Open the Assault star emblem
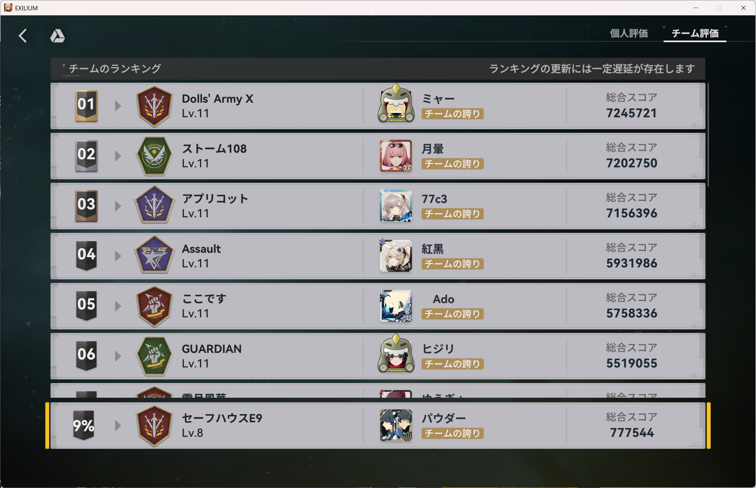The height and width of the screenshot is (488, 756). point(154,255)
